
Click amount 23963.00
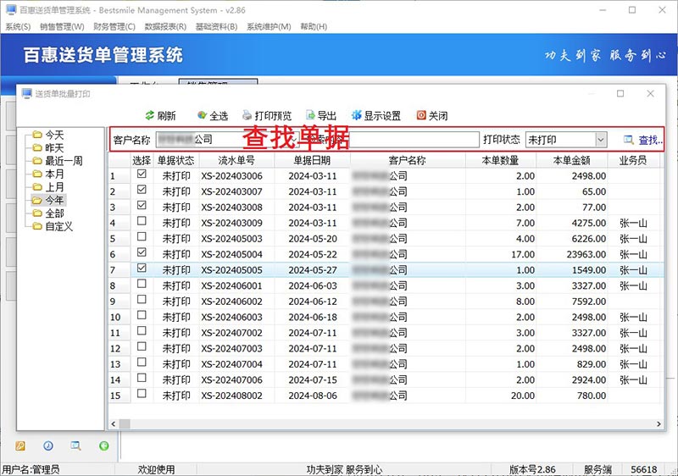586,254
